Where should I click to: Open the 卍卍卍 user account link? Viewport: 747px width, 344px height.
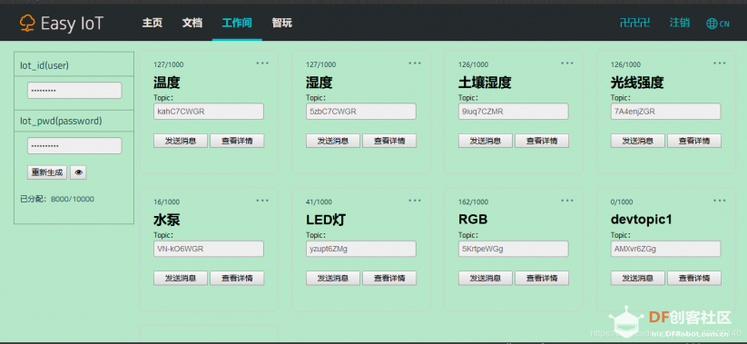635,23
